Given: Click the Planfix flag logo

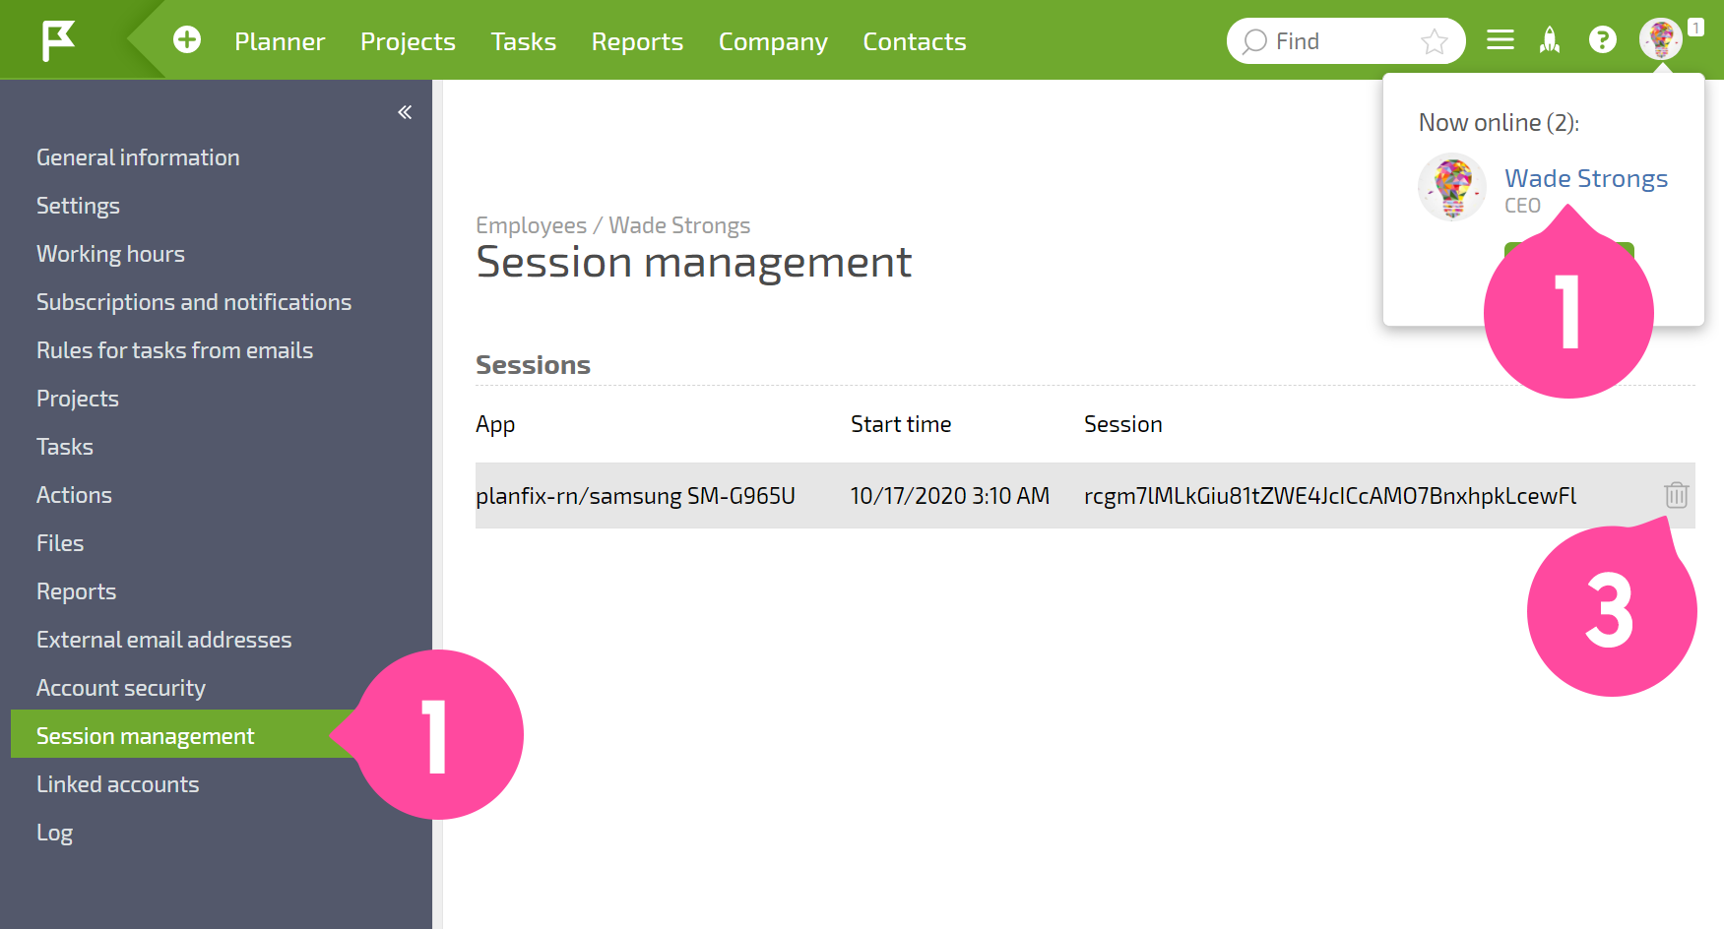Looking at the screenshot, I should point(58,40).
